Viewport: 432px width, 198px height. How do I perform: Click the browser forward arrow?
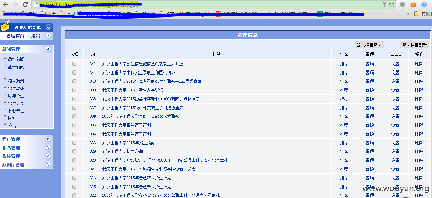pyautogui.click(x=15, y=4)
